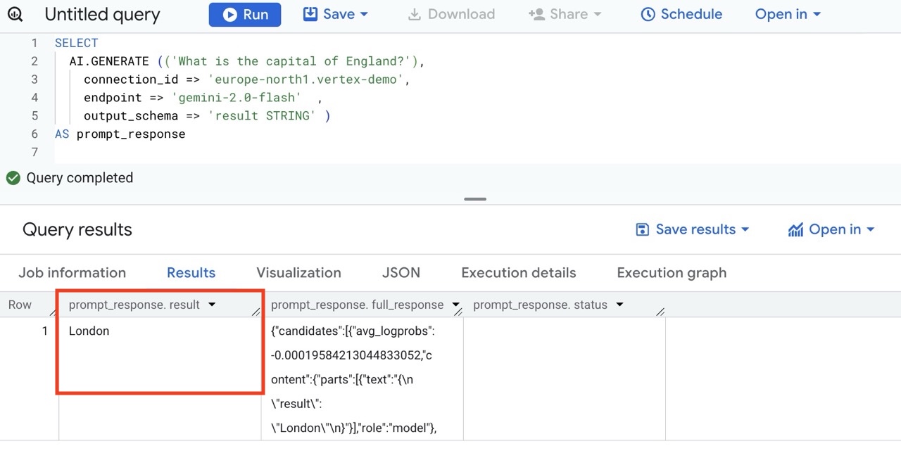Switch to the Job information tab
The height and width of the screenshot is (465, 901).
tap(72, 273)
